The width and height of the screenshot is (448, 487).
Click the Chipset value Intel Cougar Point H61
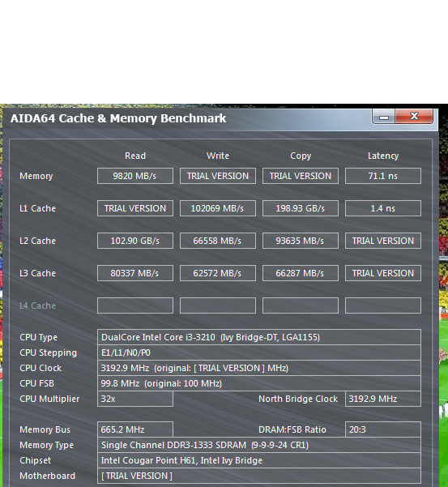tap(259, 460)
